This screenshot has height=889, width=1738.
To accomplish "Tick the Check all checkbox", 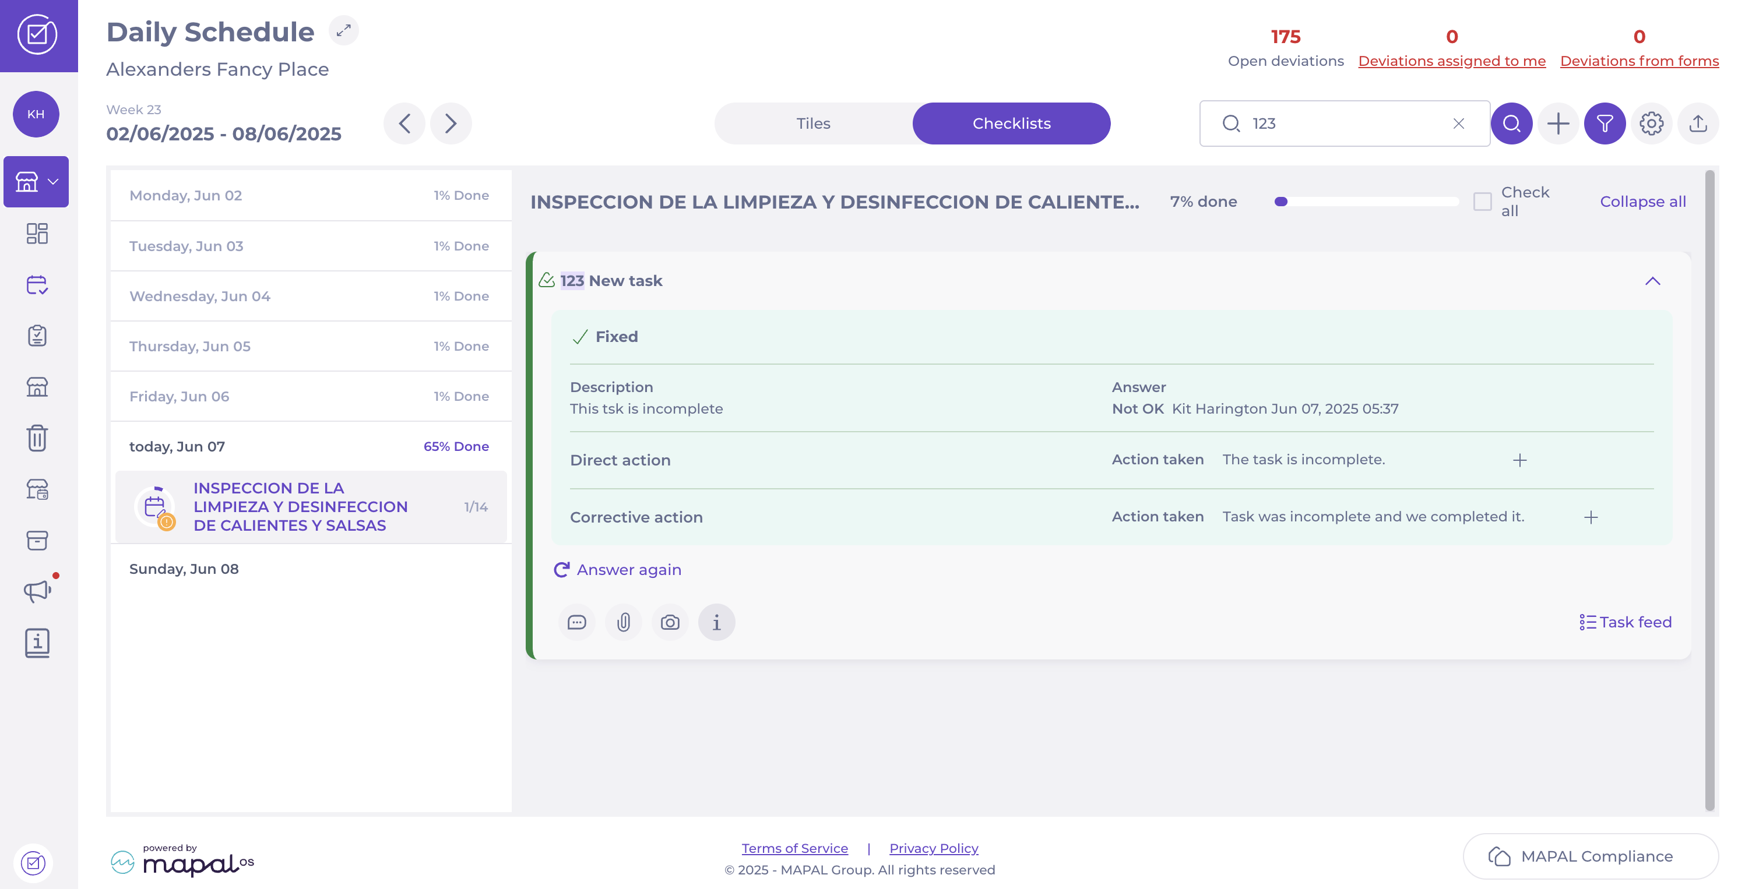I will coord(1482,202).
